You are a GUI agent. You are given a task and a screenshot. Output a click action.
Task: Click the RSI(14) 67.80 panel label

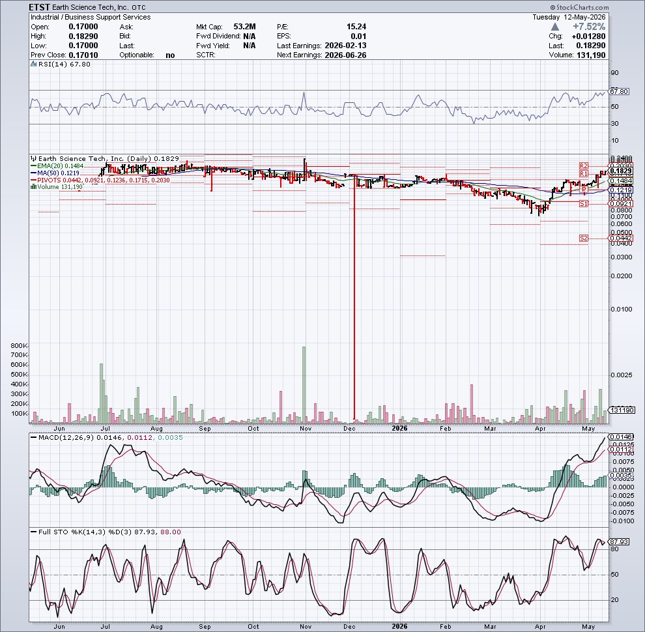coord(64,65)
